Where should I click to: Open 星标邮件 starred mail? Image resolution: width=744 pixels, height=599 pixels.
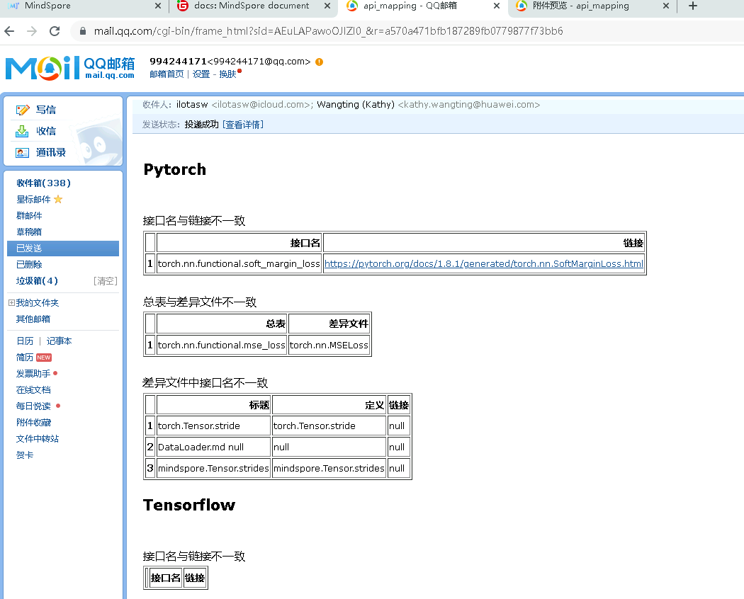(33, 200)
